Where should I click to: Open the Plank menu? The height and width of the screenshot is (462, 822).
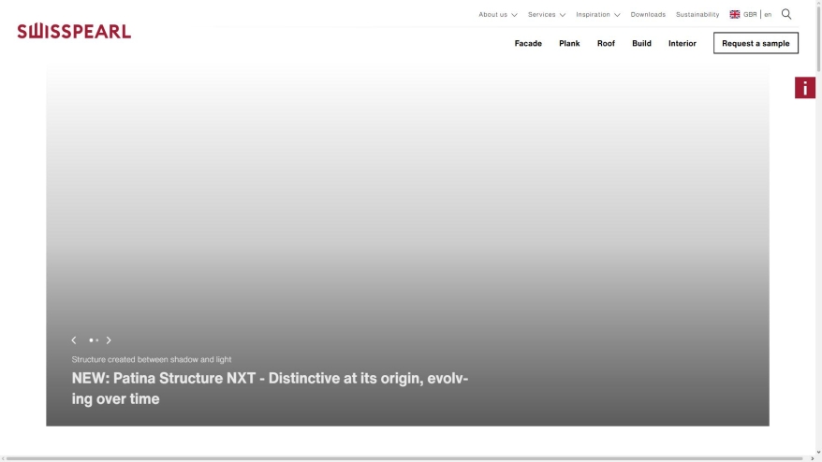(x=569, y=43)
